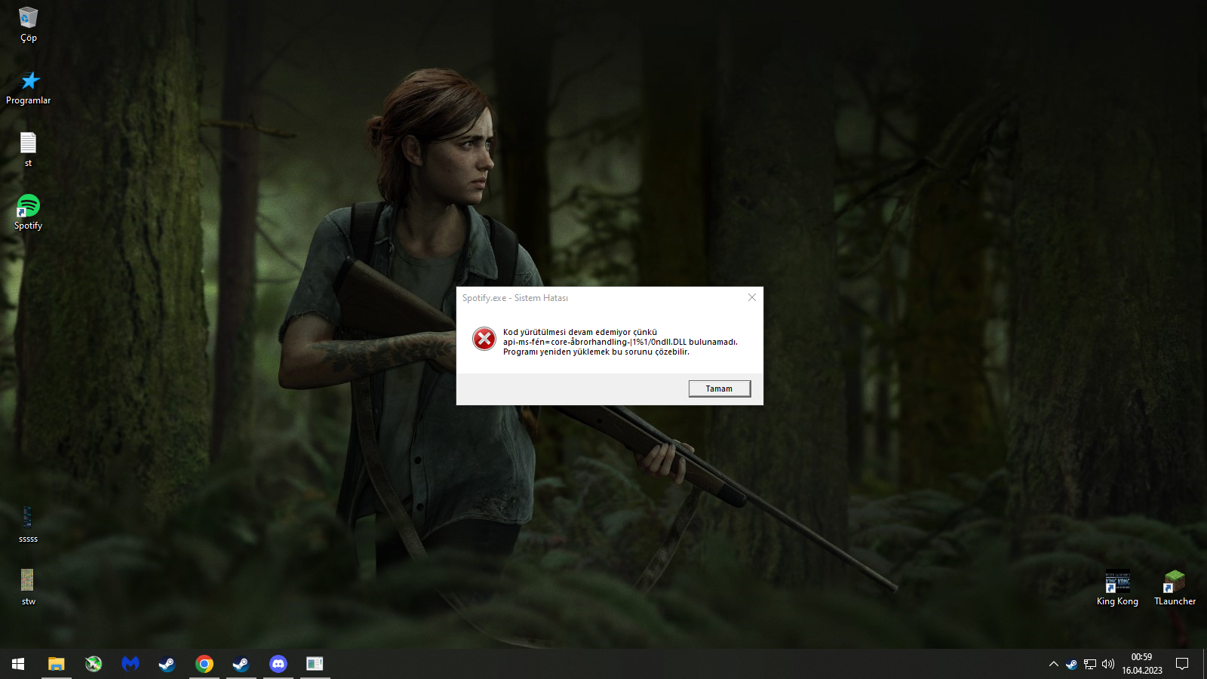Switch to Google Chrome in the taskbar
1207x679 pixels.
click(x=204, y=664)
